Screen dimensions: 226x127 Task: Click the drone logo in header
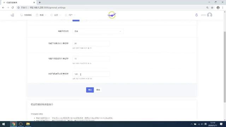pyautogui.click(x=112, y=15)
